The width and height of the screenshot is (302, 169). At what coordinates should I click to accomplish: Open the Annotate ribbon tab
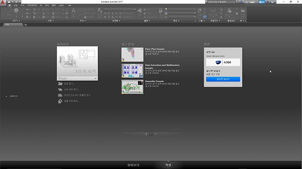(23, 5)
